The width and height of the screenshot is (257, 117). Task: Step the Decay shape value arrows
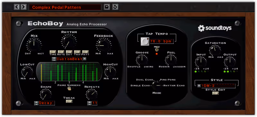(36, 103)
